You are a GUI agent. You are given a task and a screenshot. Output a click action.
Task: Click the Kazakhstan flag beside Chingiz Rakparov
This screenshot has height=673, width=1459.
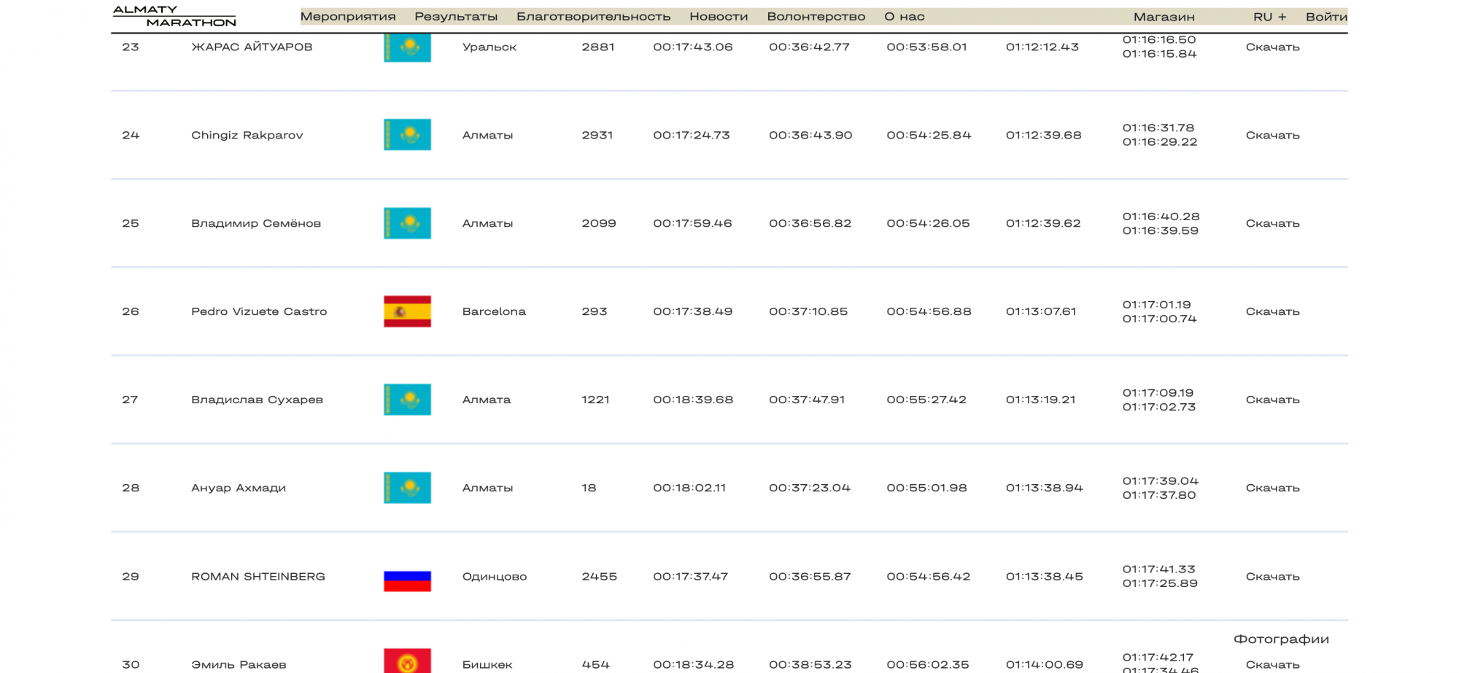point(407,135)
